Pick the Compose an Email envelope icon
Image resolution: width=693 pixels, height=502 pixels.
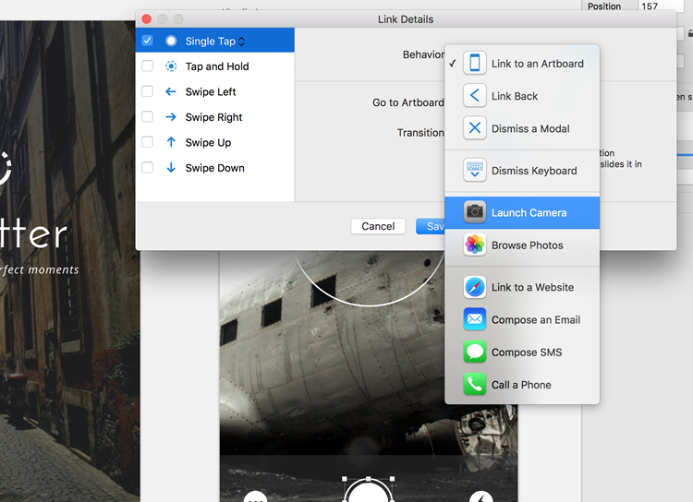coord(475,319)
